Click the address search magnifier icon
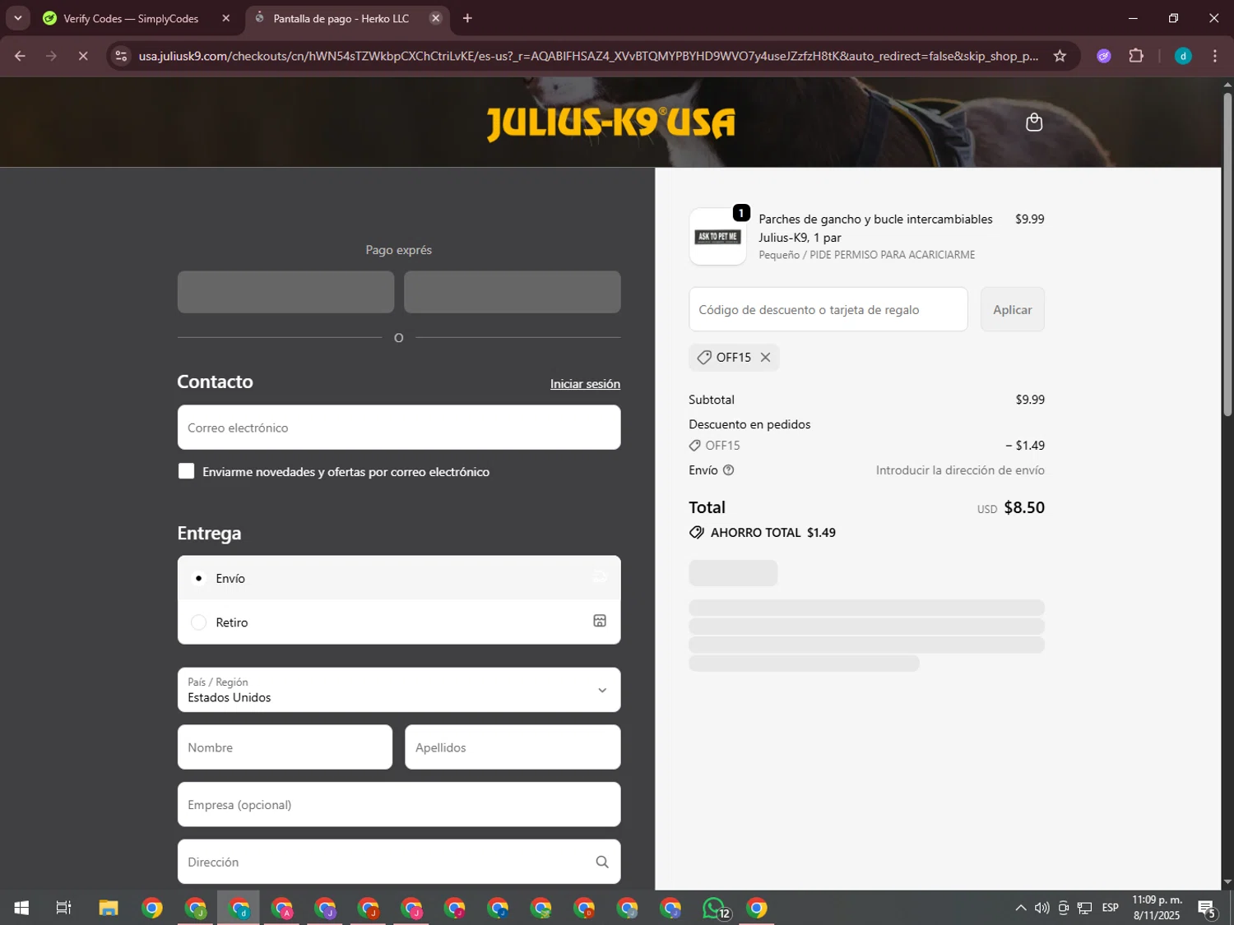This screenshot has width=1234, height=925. click(602, 862)
